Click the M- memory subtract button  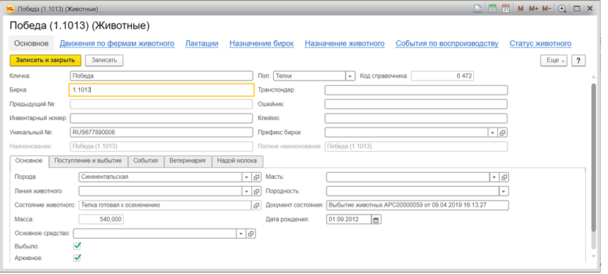(x=546, y=9)
